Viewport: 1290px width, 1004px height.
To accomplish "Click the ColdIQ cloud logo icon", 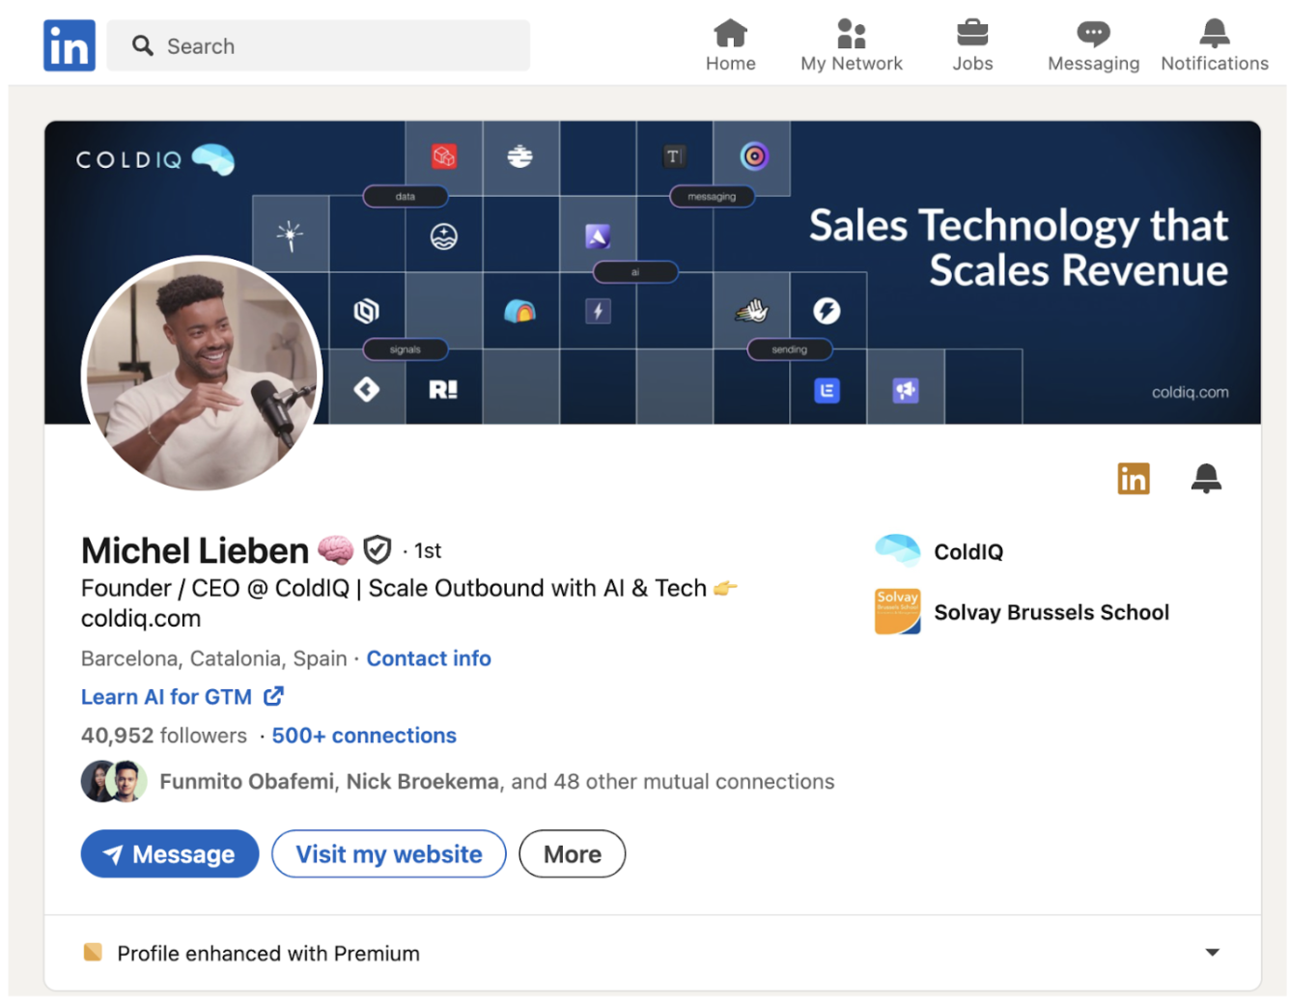I will 898,550.
